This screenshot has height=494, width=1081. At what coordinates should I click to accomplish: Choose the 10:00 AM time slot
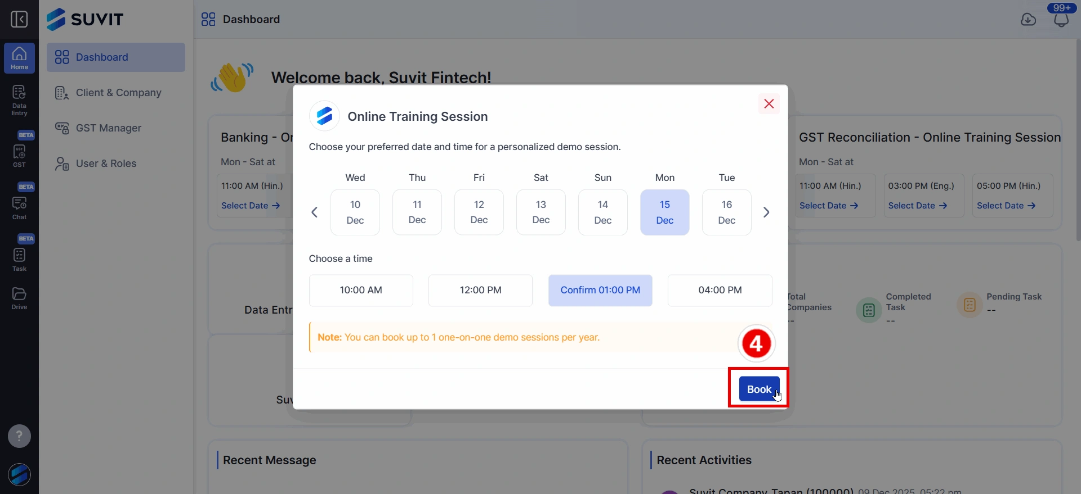pos(361,290)
